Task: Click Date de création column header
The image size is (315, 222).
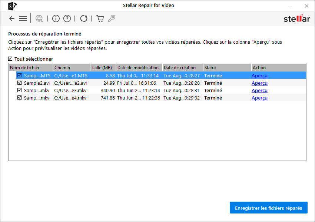Action: tap(182, 68)
